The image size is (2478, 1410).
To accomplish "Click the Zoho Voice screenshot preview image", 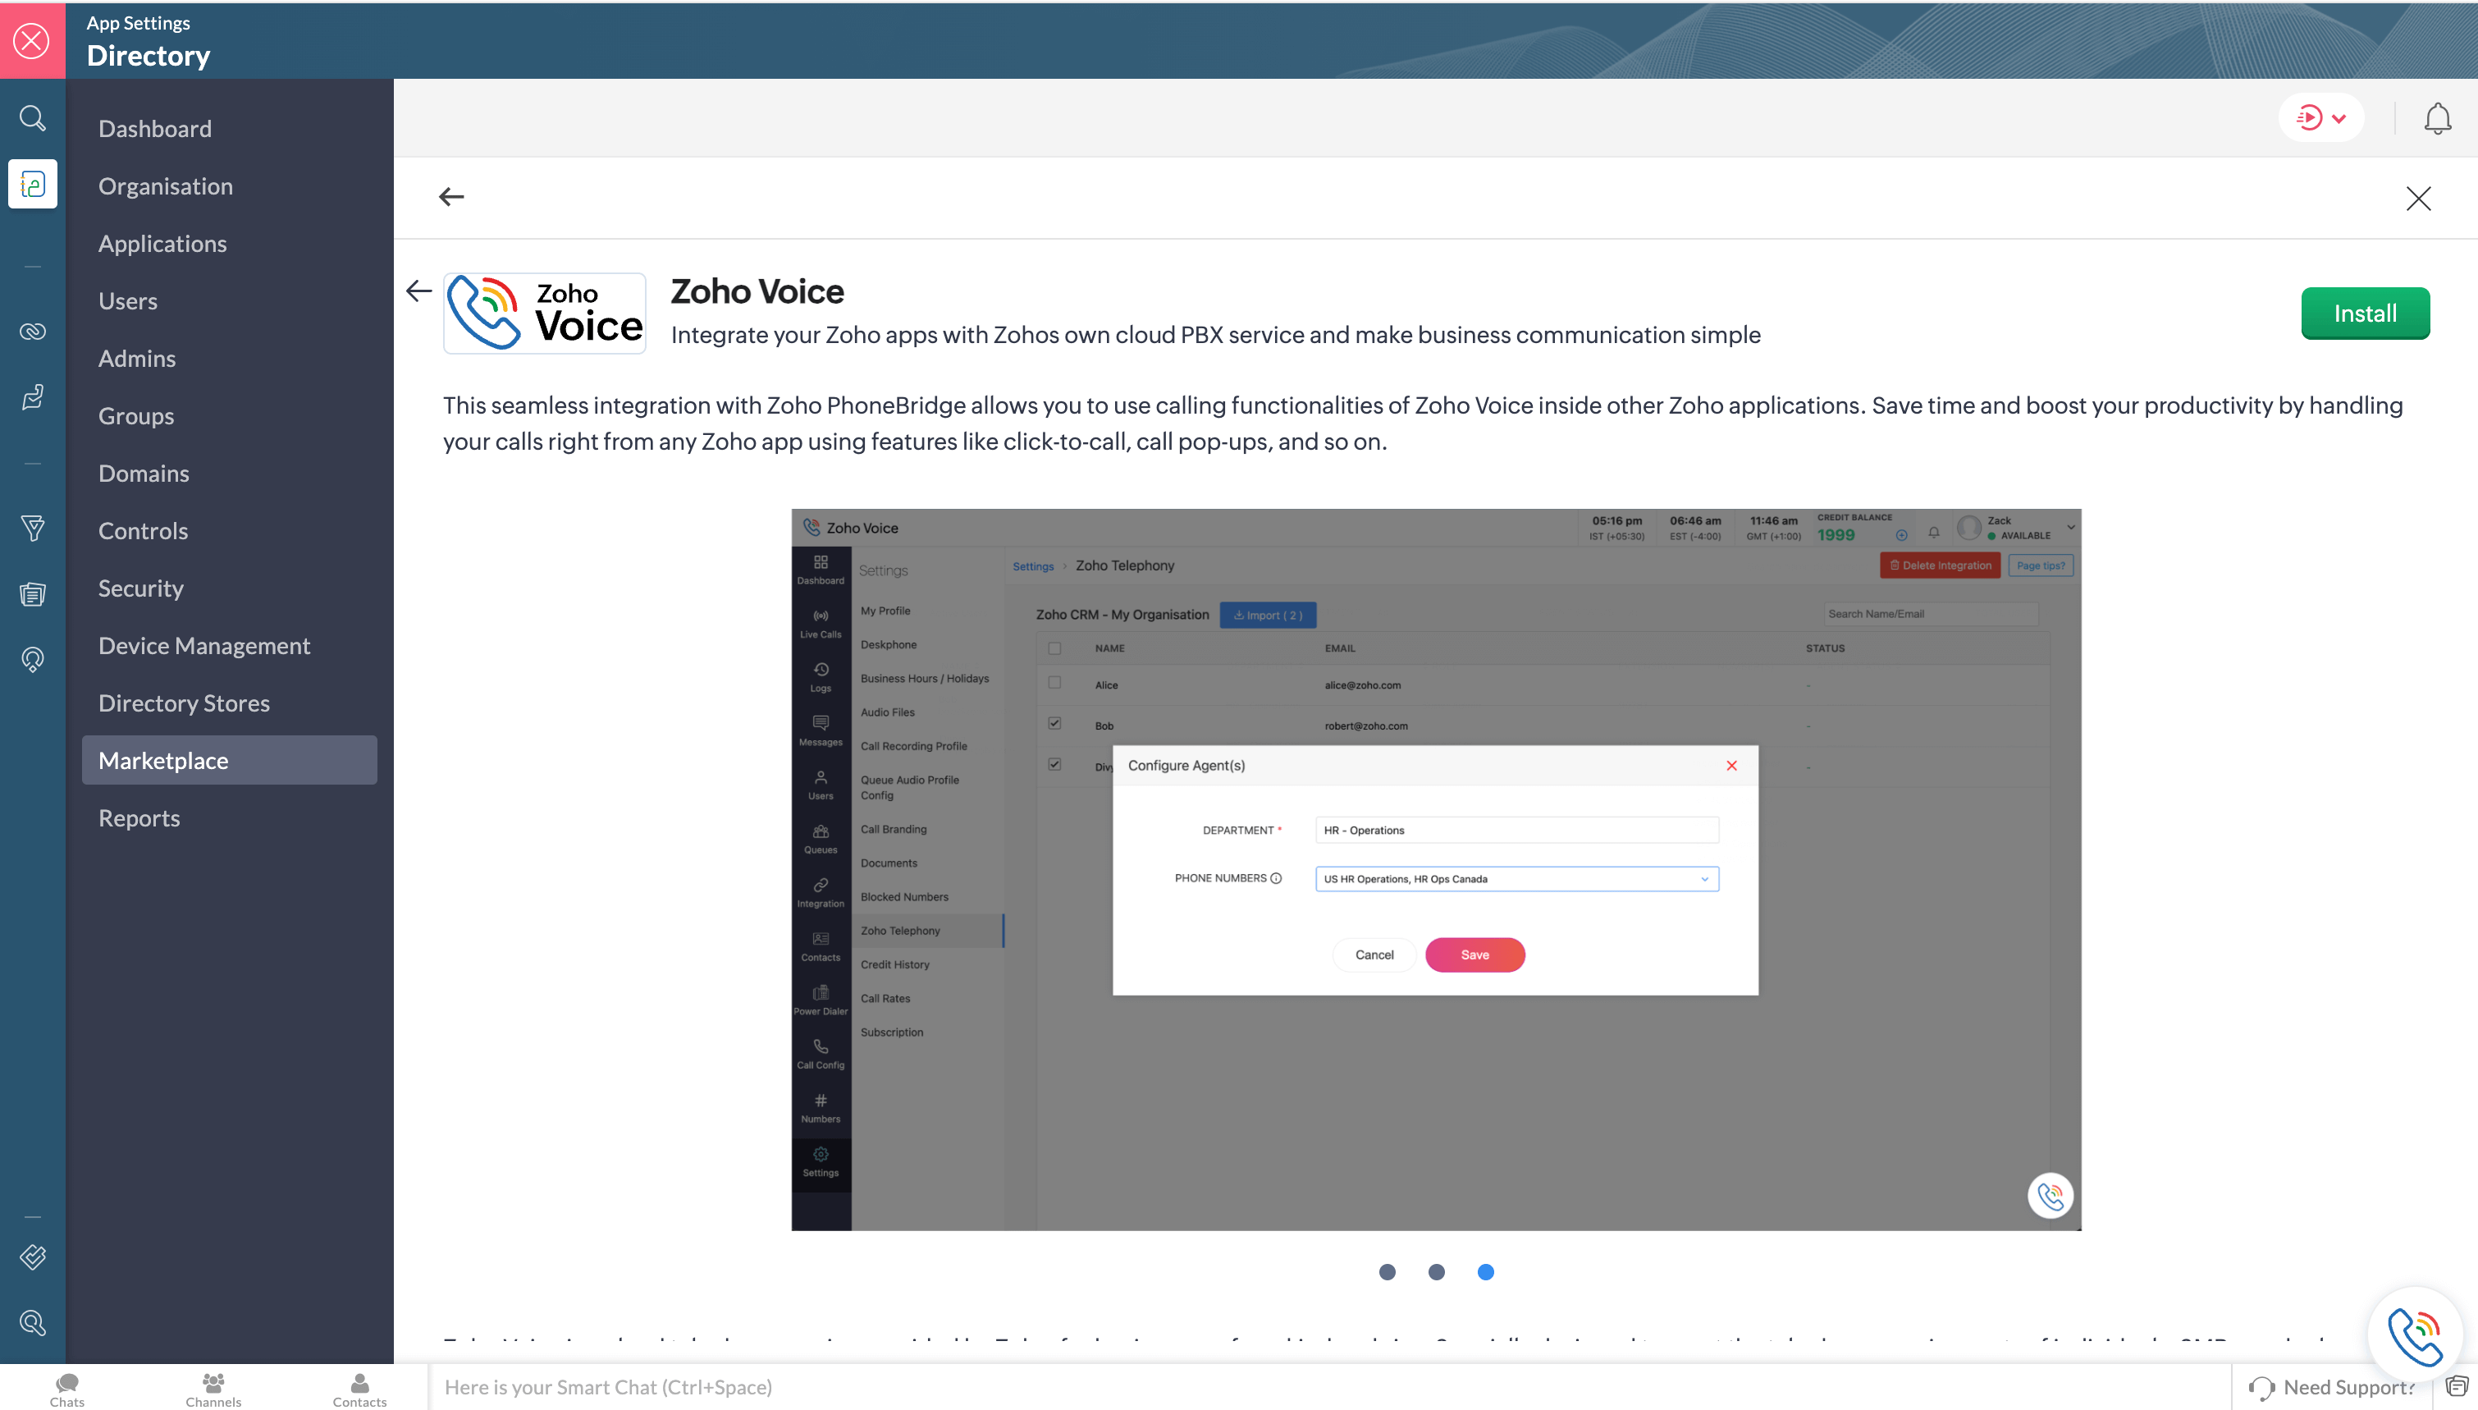I will 1435,868.
